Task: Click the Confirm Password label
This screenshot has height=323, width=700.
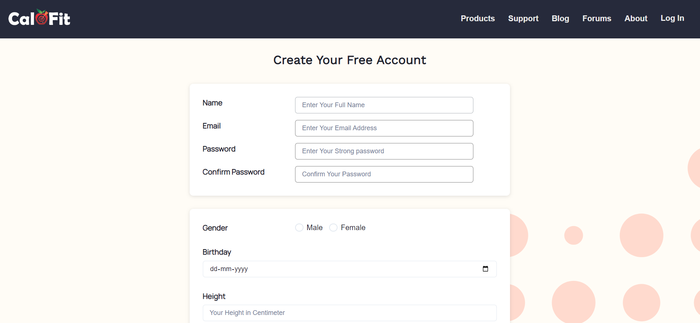Action: [233, 172]
